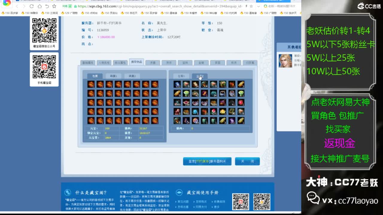The height and width of the screenshot is (215, 383).
Task: Click the warehouse item with count 671
Action: point(213,111)
